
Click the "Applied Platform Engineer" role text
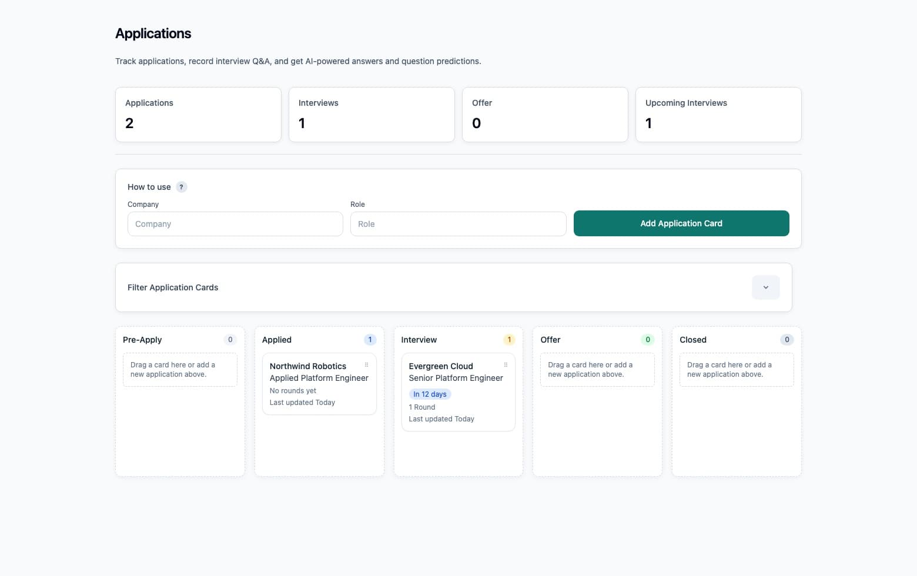319,378
